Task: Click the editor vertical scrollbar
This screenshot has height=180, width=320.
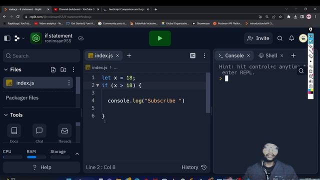Action: [x=208, y=93]
